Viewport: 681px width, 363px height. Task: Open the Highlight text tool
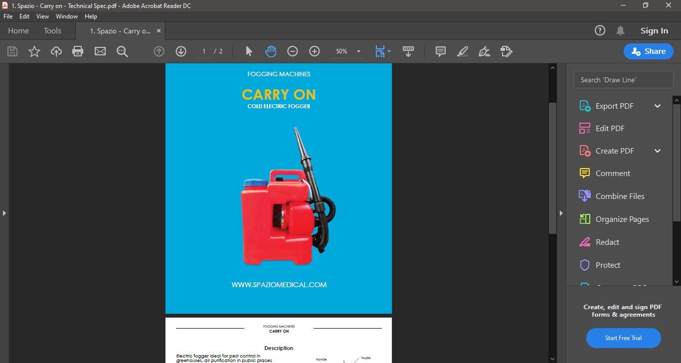click(463, 51)
